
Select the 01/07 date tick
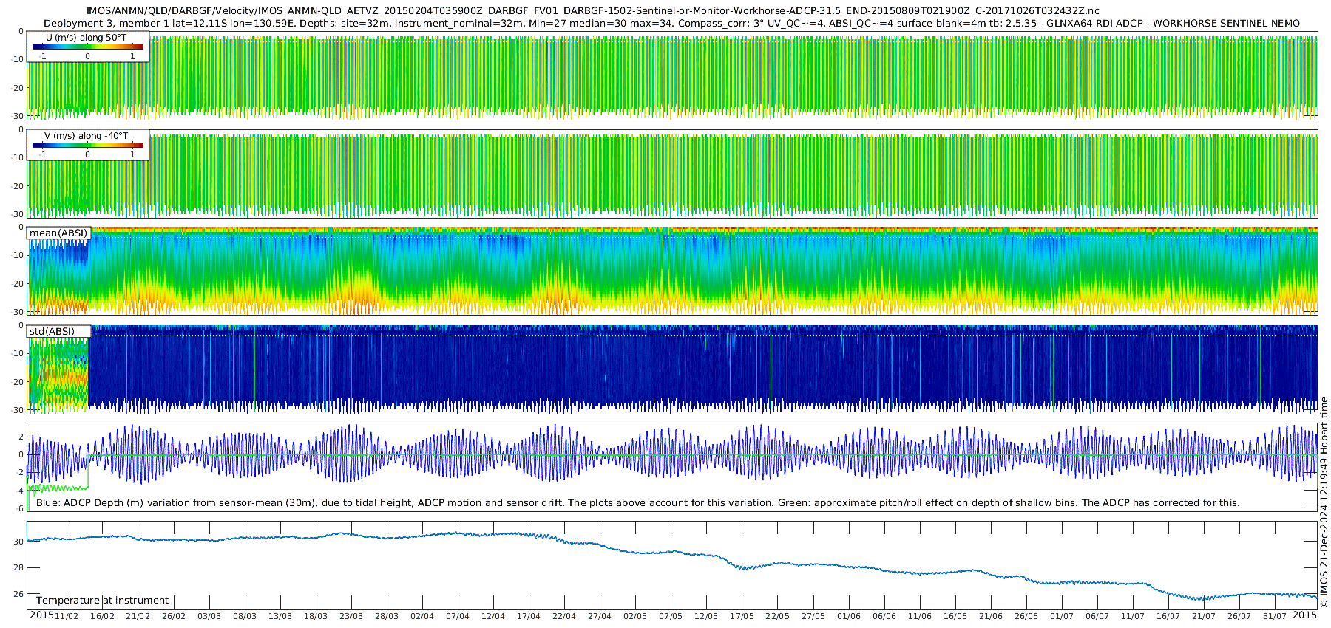click(1061, 616)
